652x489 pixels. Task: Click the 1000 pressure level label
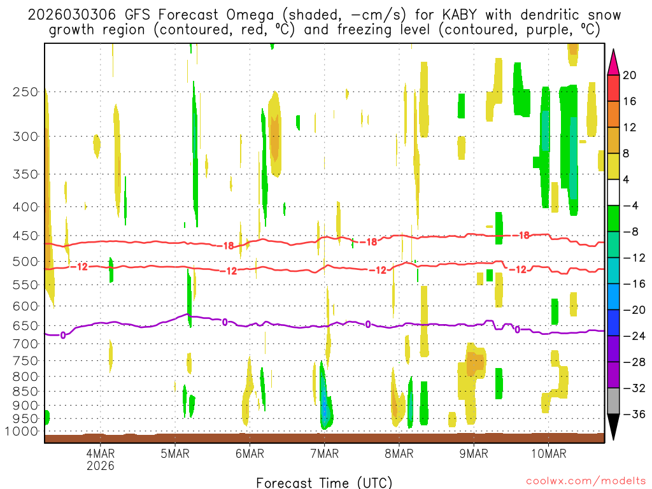[x=22, y=432]
